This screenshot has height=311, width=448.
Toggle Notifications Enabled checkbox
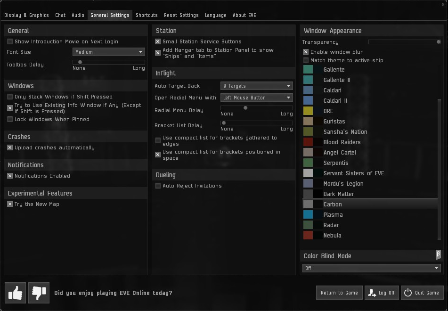tap(10, 176)
